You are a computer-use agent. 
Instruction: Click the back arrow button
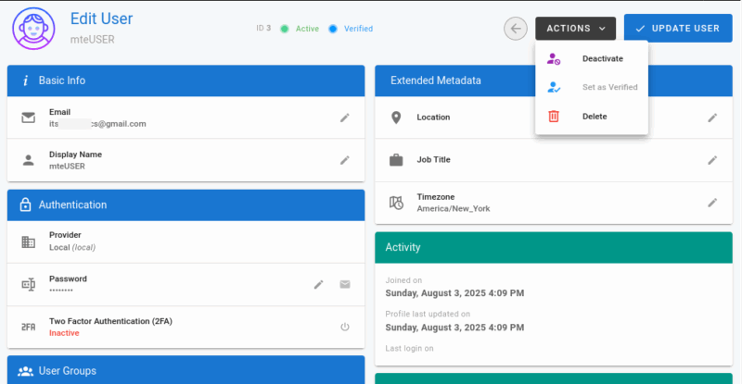click(x=516, y=29)
